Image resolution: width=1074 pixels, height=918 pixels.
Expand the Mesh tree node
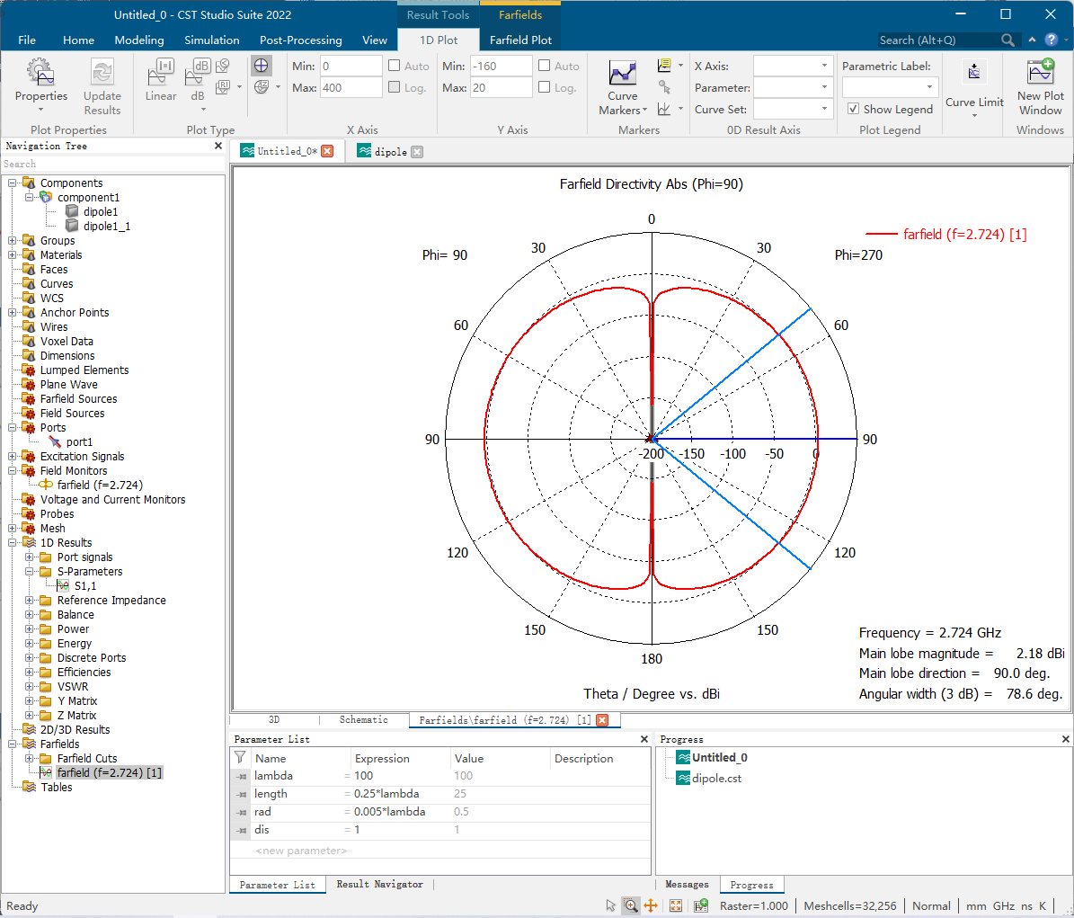coord(13,528)
